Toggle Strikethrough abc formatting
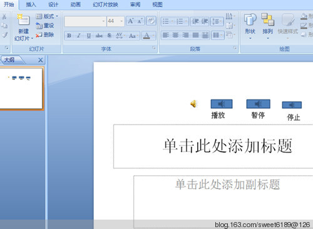Image resolution: width=313 pixels, height=229 pixels. click(x=99, y=36)
